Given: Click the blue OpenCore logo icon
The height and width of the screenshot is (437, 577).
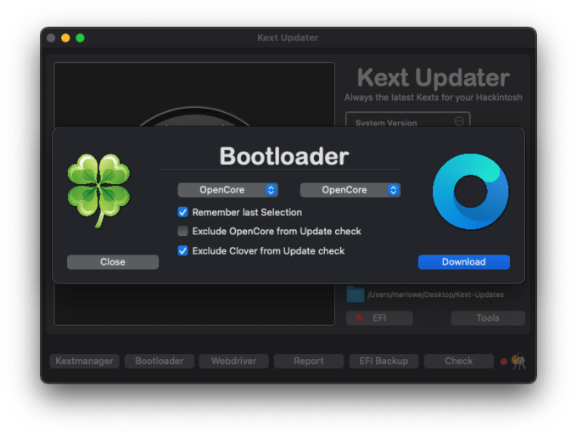Looking at the screenshot, I should 471,192.
